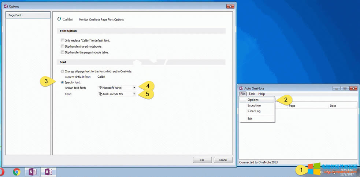360x177 pixels.
Task: Close the Options dialog window
Action: (x=230, y=7)
